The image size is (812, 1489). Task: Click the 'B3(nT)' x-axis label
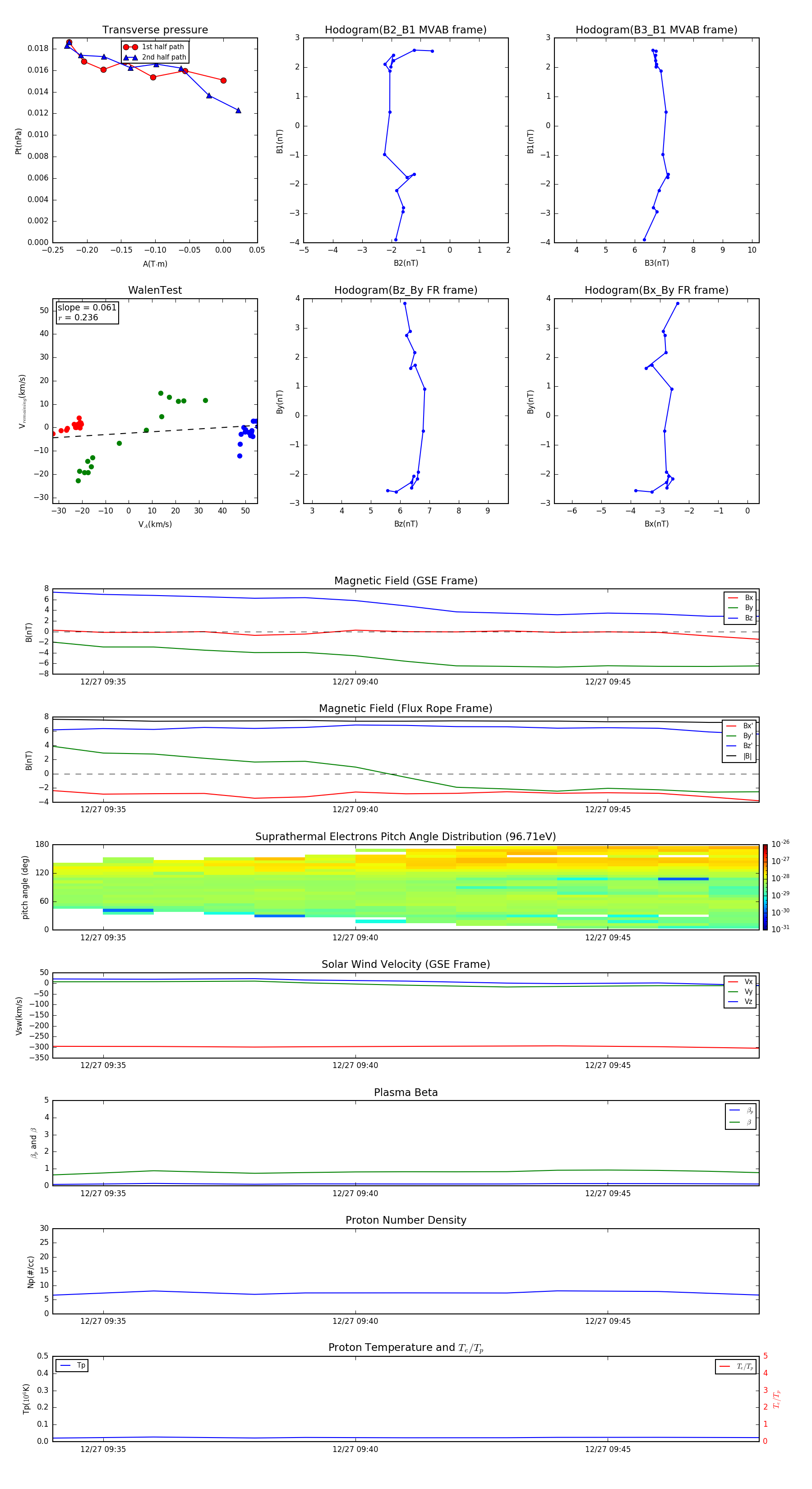pyautogui.click(x=656, y=263)
